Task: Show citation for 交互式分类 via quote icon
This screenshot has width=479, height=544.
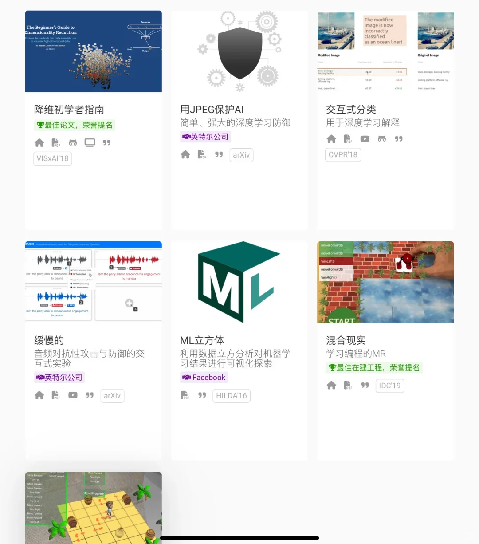Action: (398, 138)
